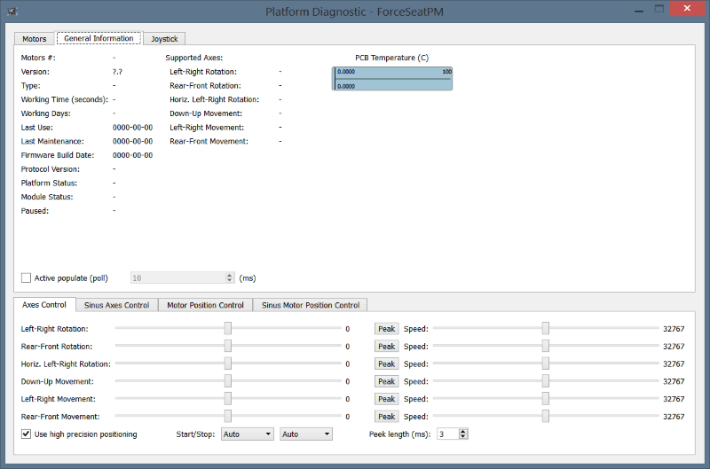Open the first Start/Stop Auto dropdown
This screenshot has width=710, height=469.
point(248,434)
